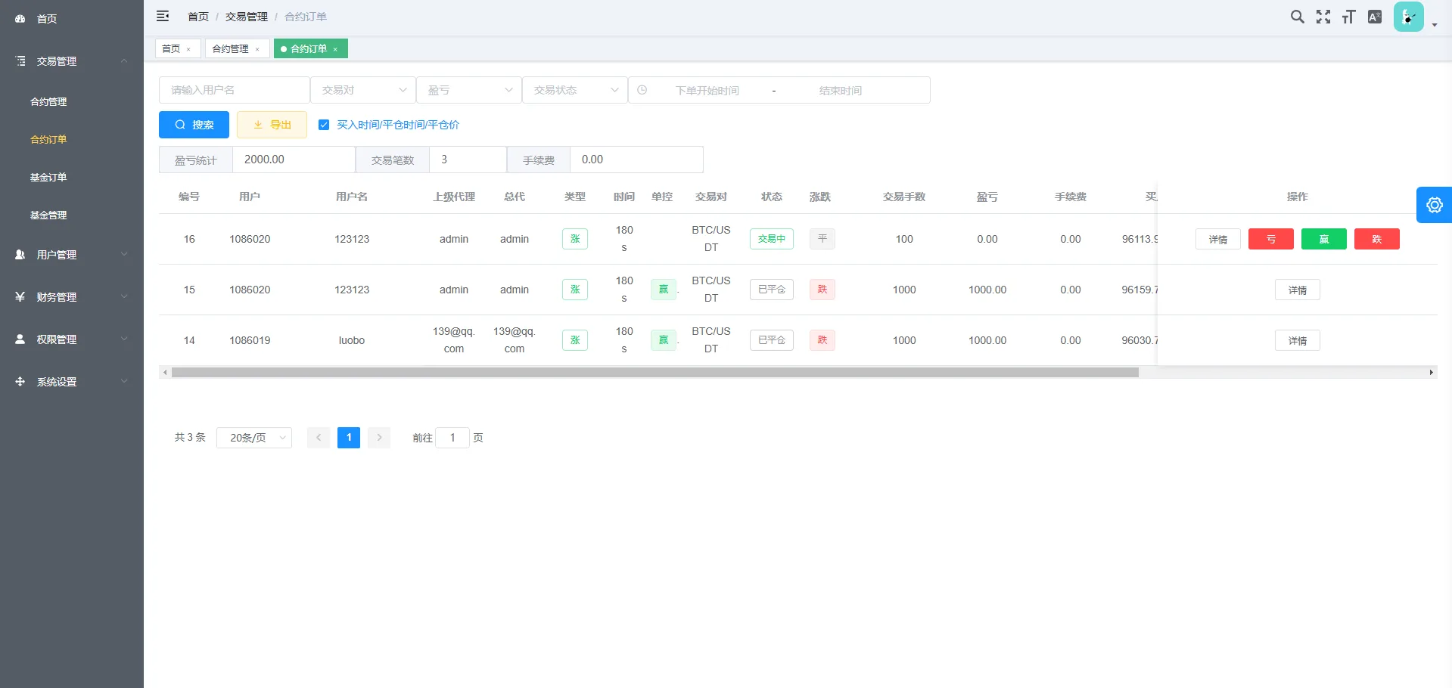Enable the 买入时间/平仓时间/平仓价 checkbox
The width and height of the screenshot is (1452, 688).
(x=324, y=125)
